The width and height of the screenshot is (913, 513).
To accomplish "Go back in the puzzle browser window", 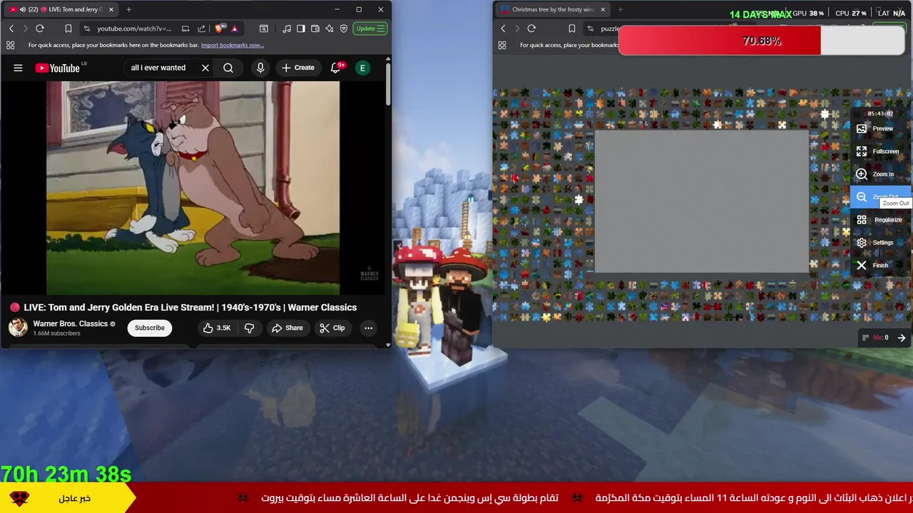I will [x=503, y=28].
